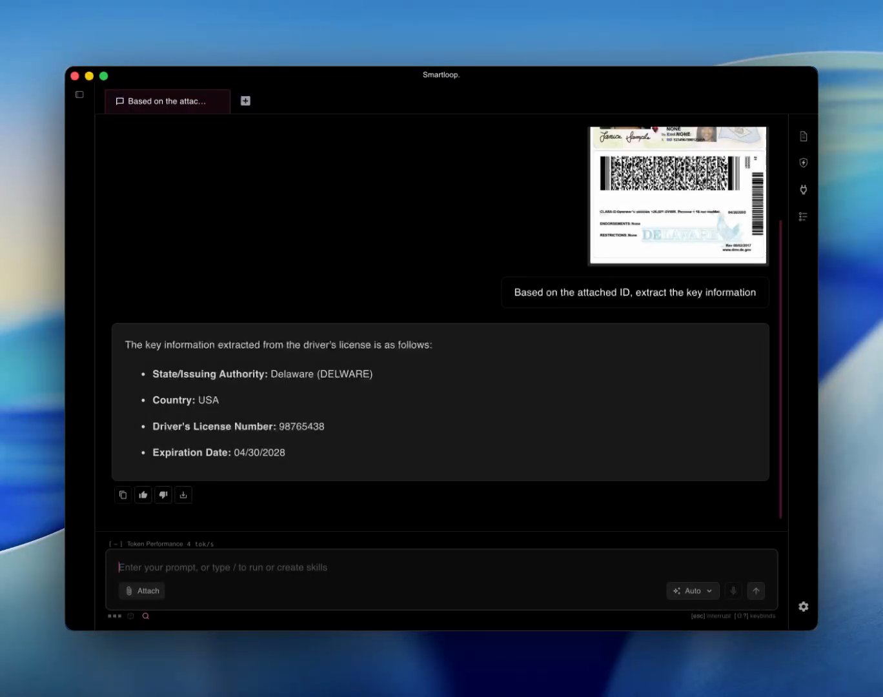Image resolution: width=883 pixels, height=697 pixels.
Task: Open the attached Delaware ID image thumbnail
Action: (x=678, y=195)
